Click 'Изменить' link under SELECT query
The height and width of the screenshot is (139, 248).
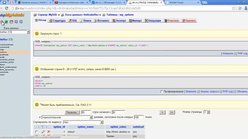click(x=191, y=92)
